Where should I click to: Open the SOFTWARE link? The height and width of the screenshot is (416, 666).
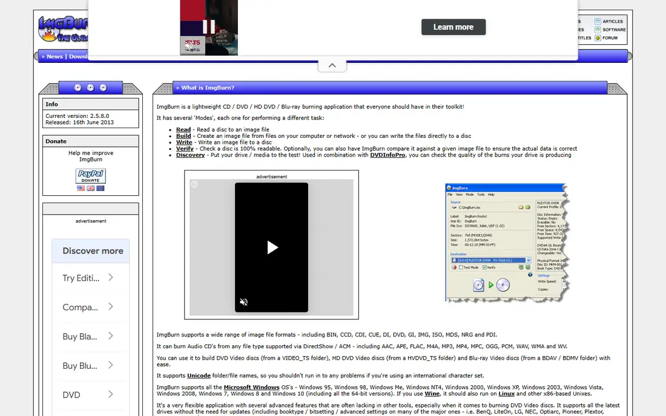pos(614,30)
